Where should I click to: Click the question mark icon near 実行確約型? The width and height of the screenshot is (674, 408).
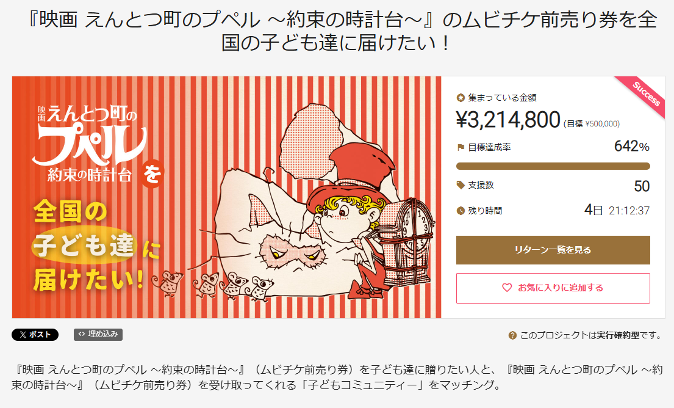(x=512, y=335)
